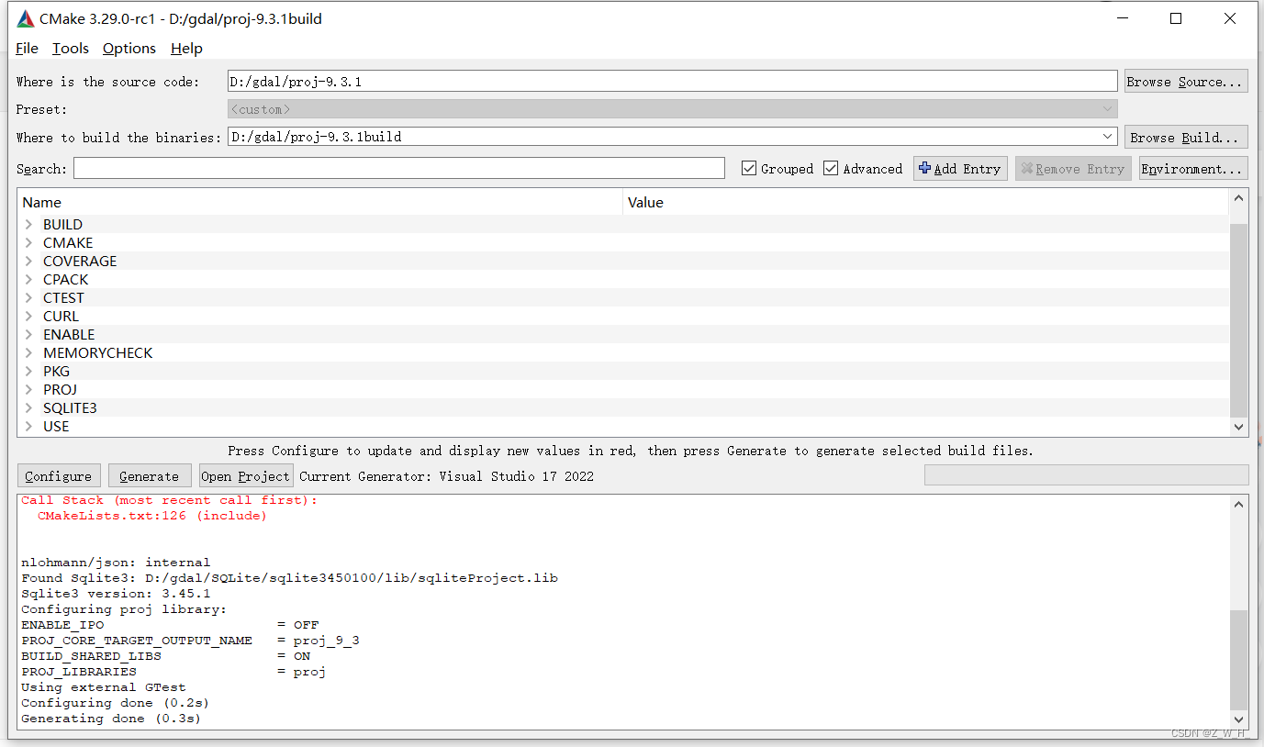Screen dimensions: 1264x747
Task: Click the scroll up arrow of the cache list
Action: tap(1239, 198)
